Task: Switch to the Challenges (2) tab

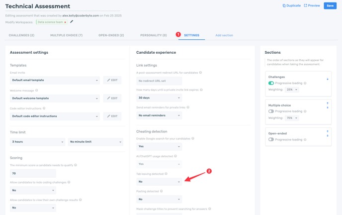Action: point(21,35)
